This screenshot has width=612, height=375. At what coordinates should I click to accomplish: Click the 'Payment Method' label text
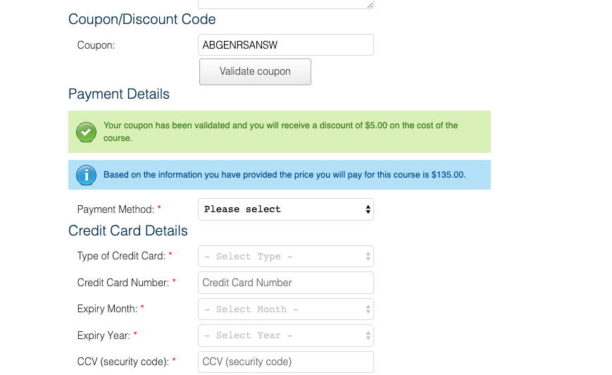[x=116, y=209]
